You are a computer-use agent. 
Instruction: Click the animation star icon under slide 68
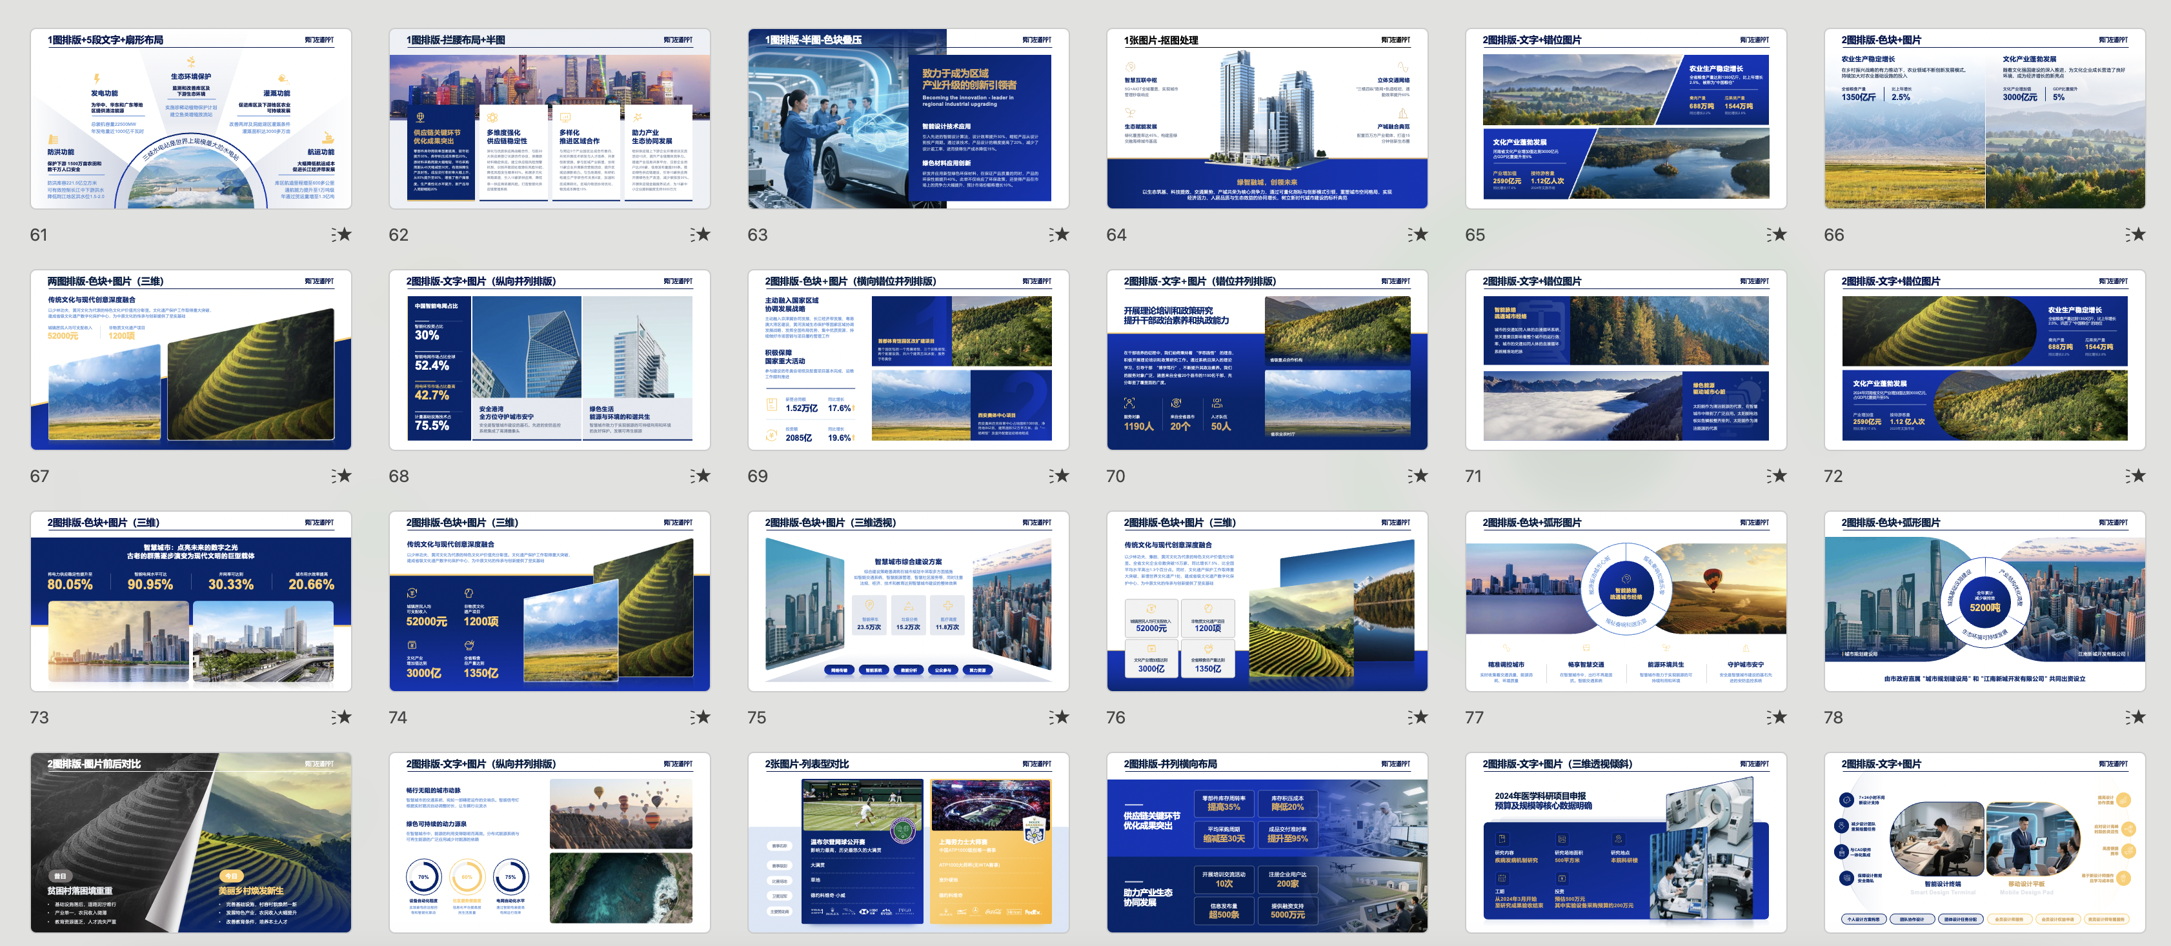[x=700, y=476]
